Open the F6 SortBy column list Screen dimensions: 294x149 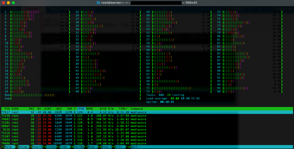click(78, 147)
